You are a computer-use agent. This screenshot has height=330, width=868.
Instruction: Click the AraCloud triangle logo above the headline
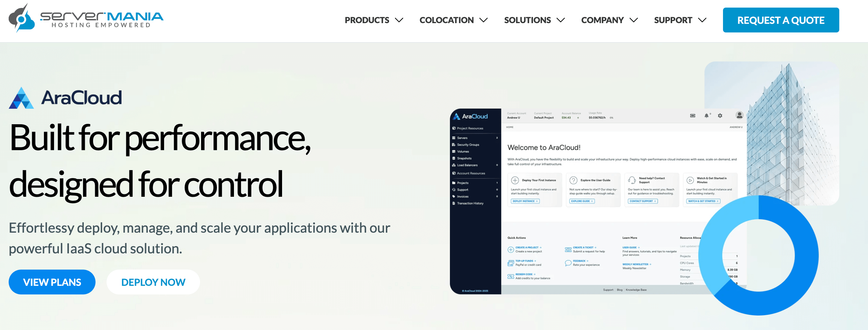[x=21, y=98]
